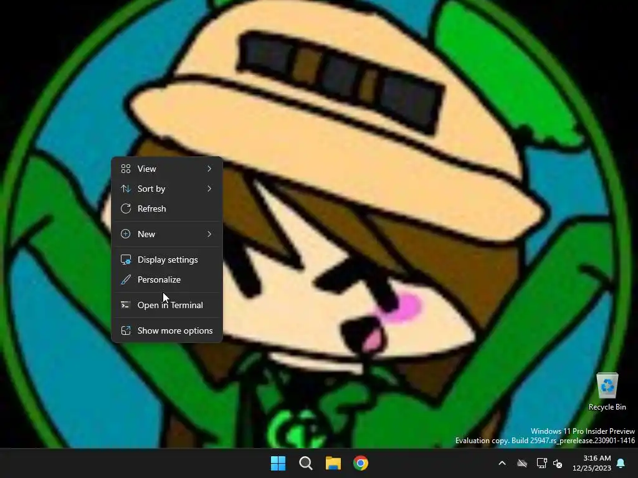Choose Open in Terminal
Screen dimensions: 638x478
[x=167, y=305]
